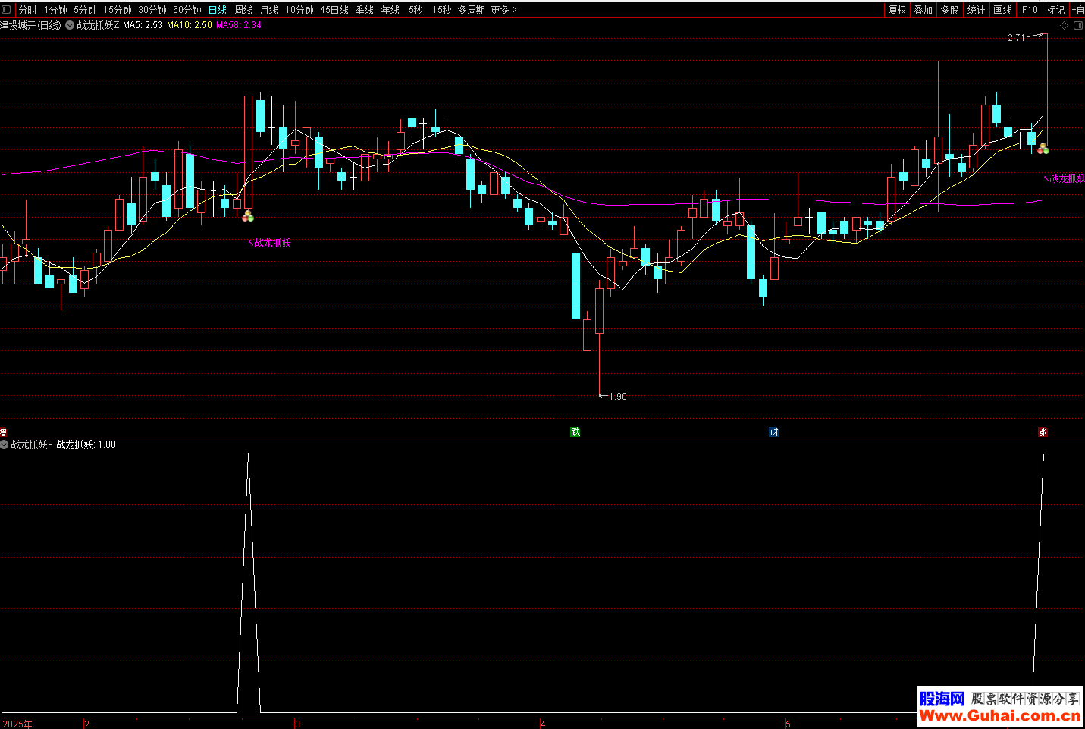
Task: Toggle the left sidebar panel icon
Action: [x=7, y=10]
